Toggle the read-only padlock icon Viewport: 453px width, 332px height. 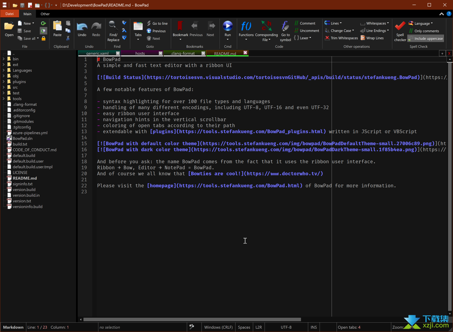pos(43,38)
